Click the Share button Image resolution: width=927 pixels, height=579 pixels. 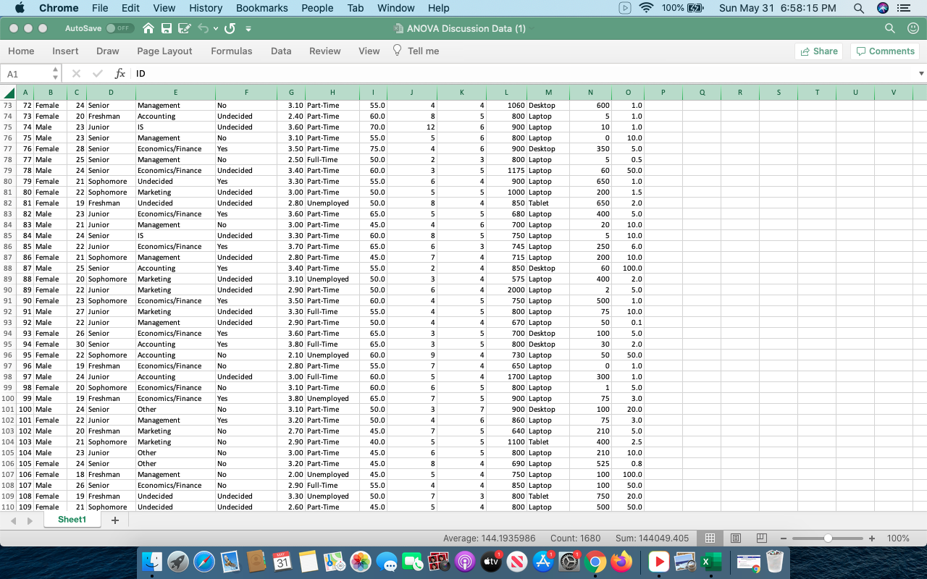[x=818, y=51]
